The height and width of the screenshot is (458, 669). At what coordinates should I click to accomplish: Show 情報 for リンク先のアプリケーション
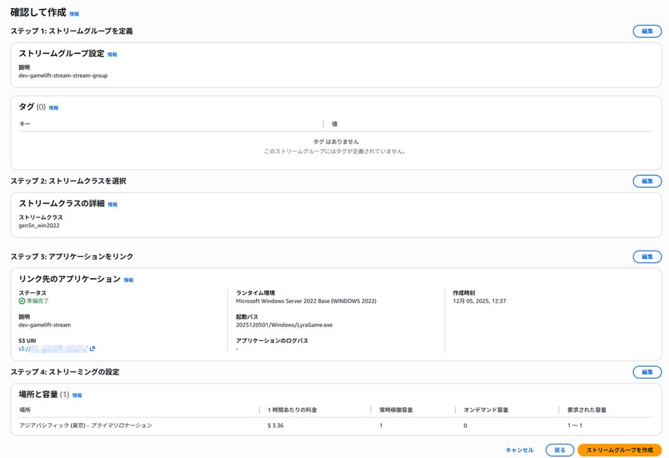click(x=128, y=280)
